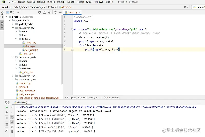
Task: Select test_usage_of_setup_and_teardown.py file
Action: pos(39,98)
